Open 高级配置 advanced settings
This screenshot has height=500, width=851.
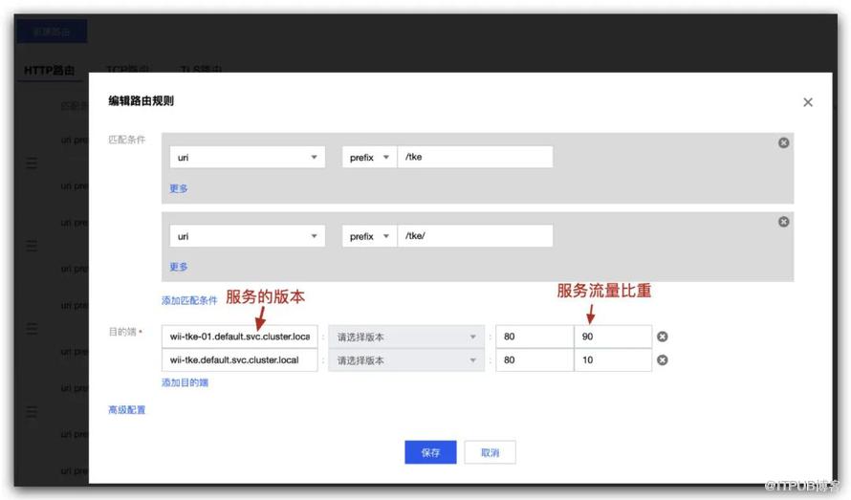pyautogui.click(x=127, y=410)
